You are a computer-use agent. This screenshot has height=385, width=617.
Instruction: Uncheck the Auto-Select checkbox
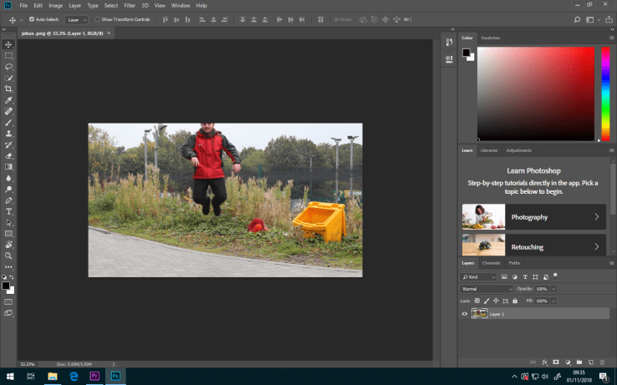pos(32,18)
